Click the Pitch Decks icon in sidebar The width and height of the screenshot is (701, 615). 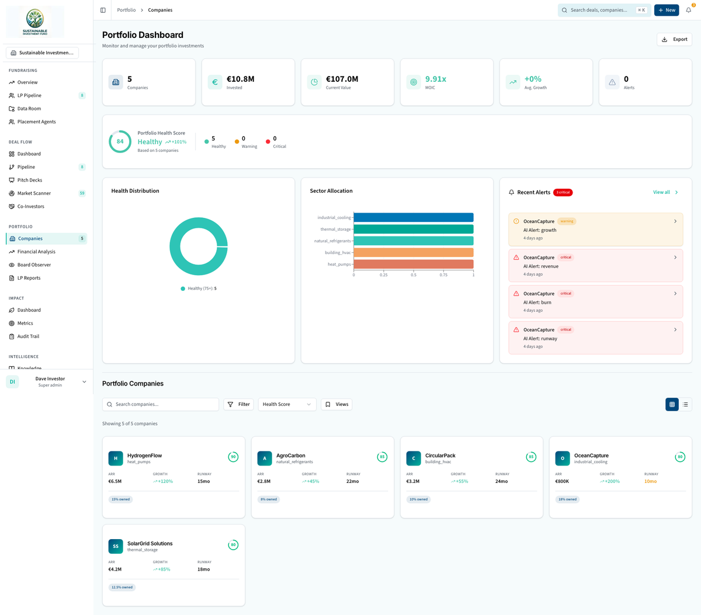point(11,180)
